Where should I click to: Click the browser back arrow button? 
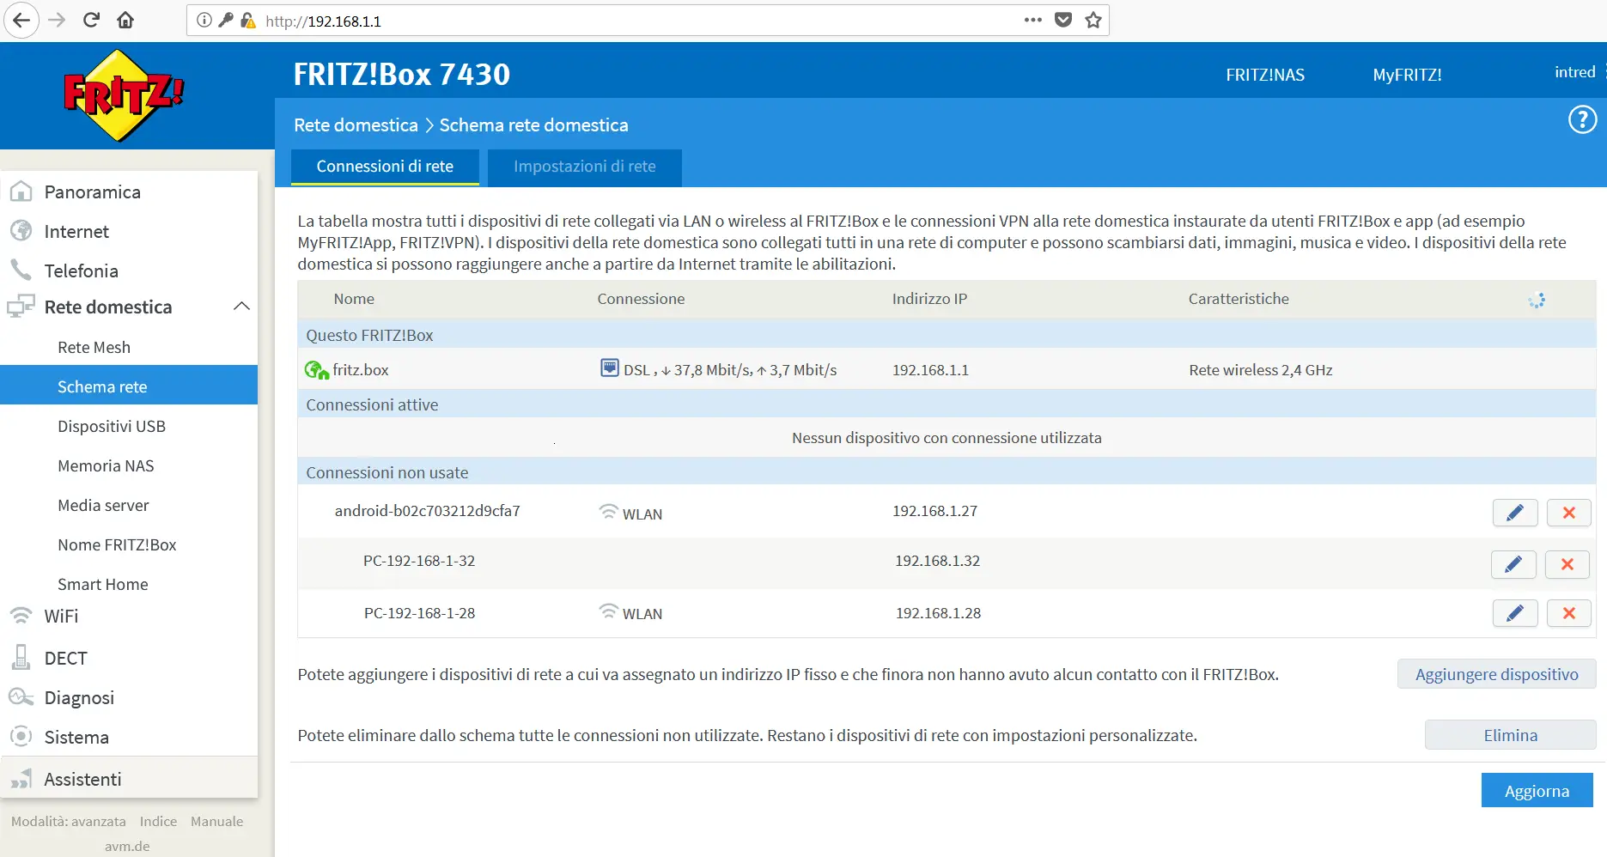(21, 20)
